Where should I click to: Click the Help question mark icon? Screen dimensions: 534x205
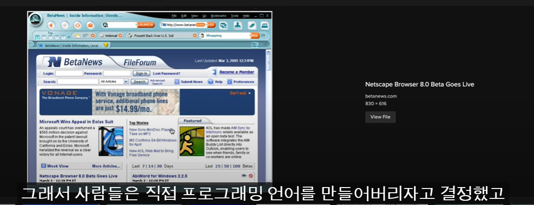pos(210,82)
